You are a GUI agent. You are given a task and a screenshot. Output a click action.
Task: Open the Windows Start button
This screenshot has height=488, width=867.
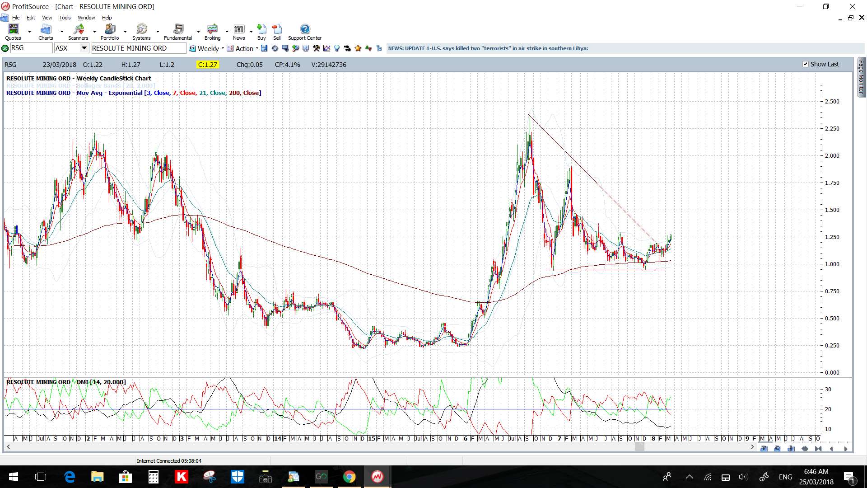(14, 477)
